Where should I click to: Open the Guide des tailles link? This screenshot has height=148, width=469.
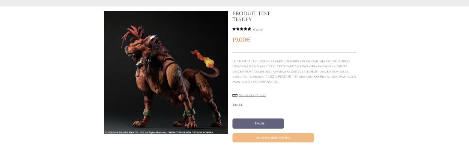click(252, 95)
